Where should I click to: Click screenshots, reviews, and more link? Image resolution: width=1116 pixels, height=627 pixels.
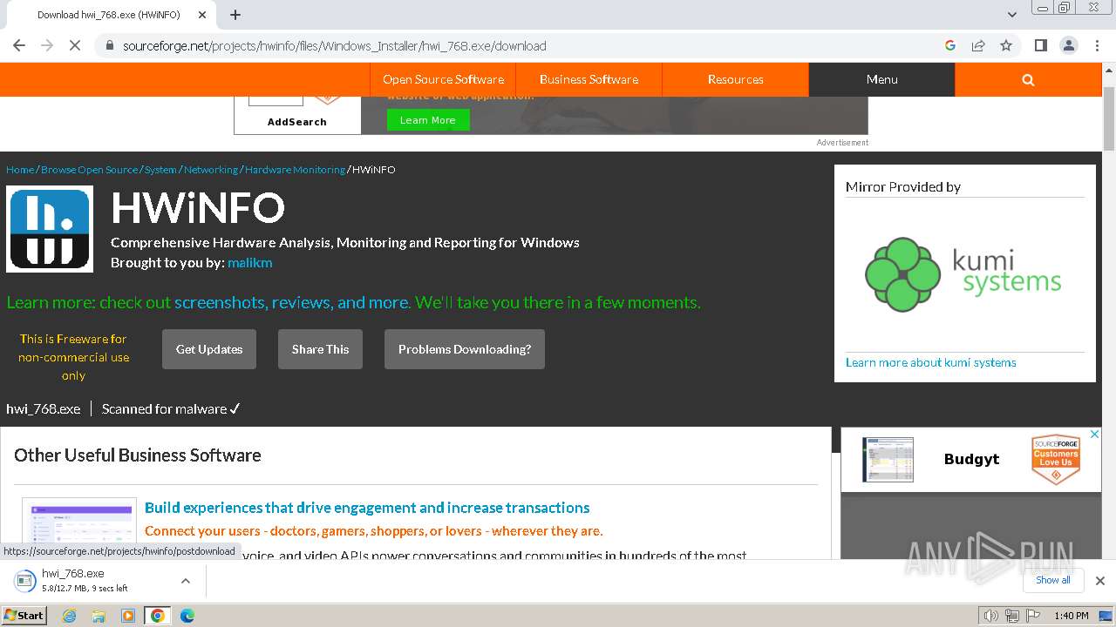[x=291, y=302]
